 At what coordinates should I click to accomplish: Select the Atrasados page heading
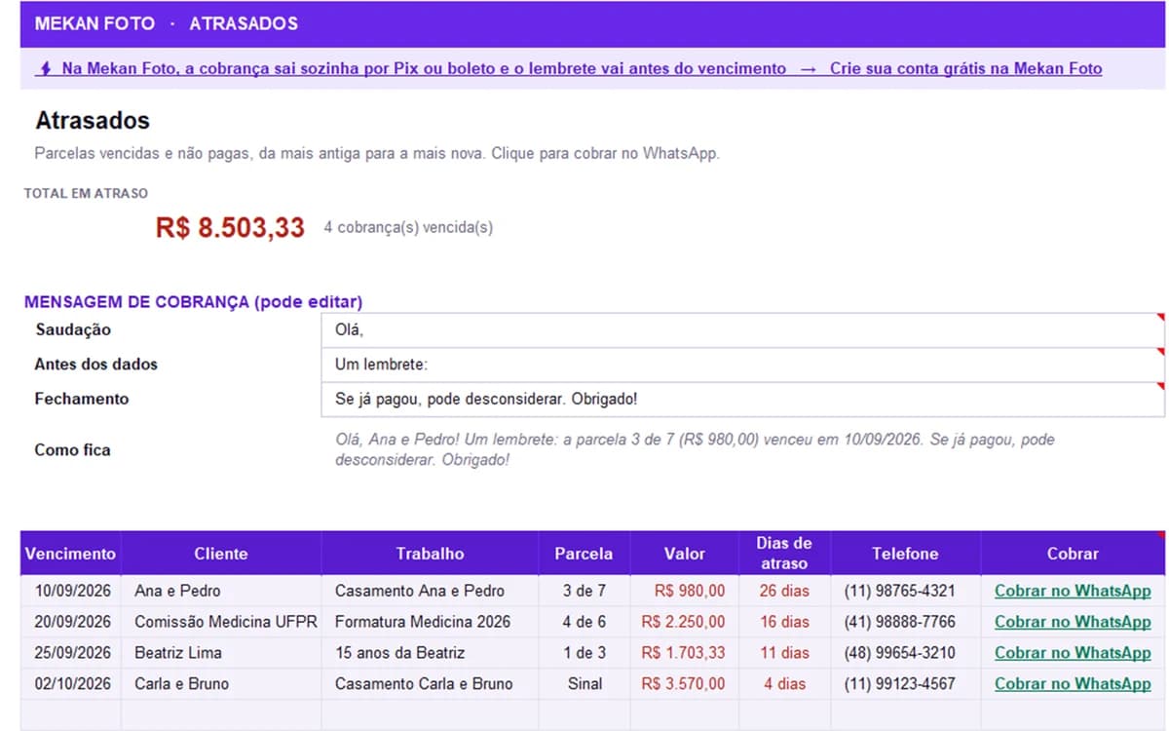93,121
